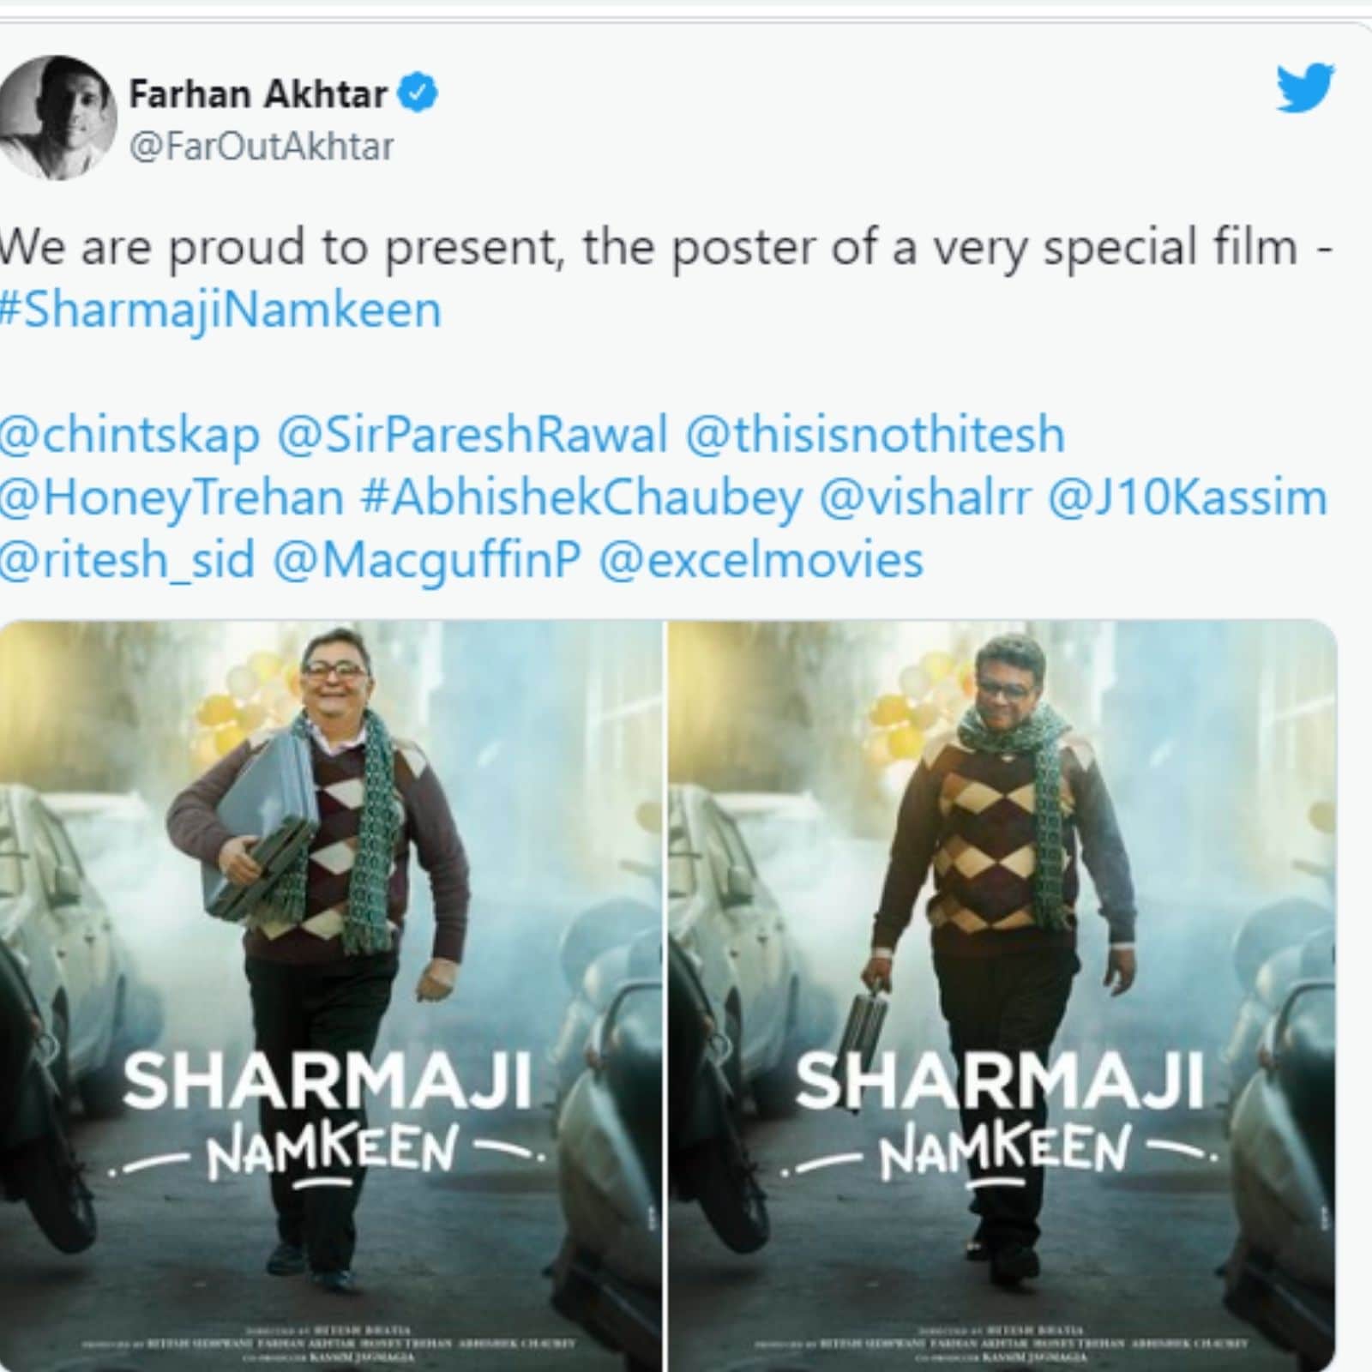1372x1372 pixels.
Task: Open the @SirPareshRawal mention
Action: point(472,435)
